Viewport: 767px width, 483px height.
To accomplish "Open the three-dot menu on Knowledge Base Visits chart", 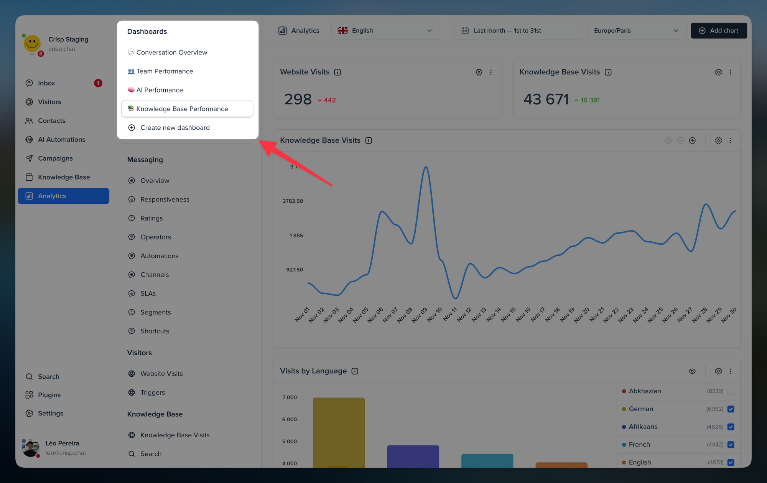I will coord(731,140).
